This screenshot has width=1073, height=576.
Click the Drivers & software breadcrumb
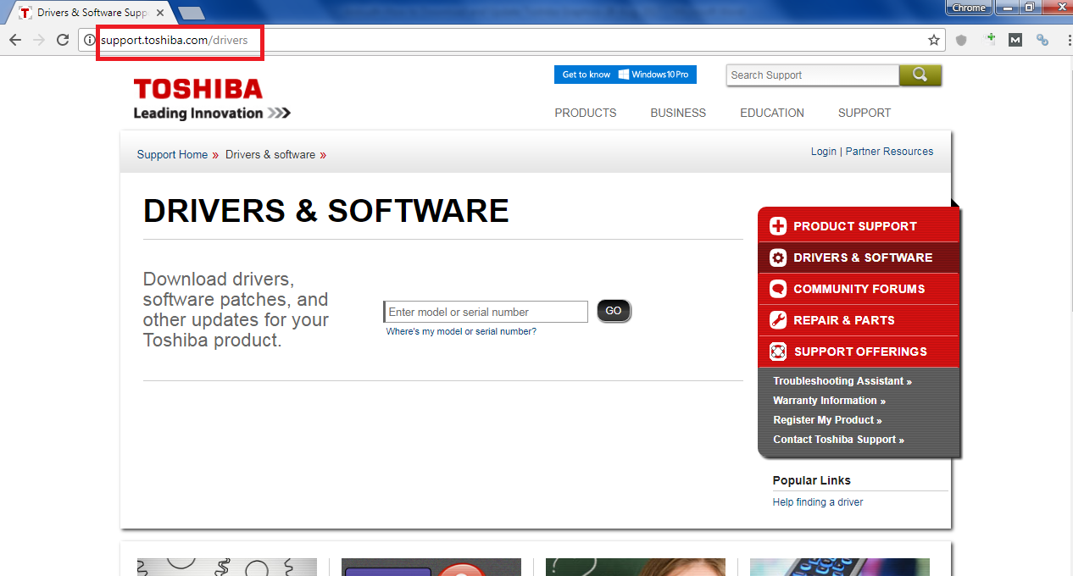tap(270, 155)
